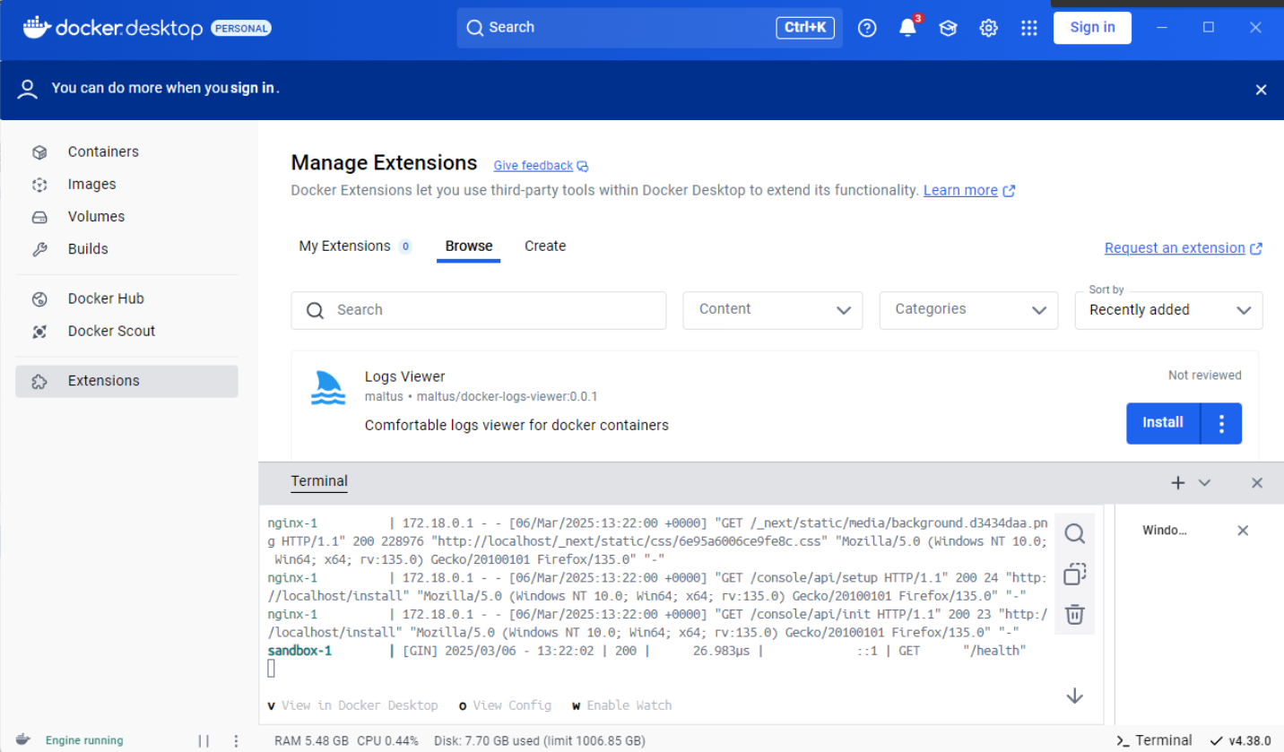Click the Disk 7.70 GB used entry
This screenshot has width=1284, height=752.
tap(539, 741)
